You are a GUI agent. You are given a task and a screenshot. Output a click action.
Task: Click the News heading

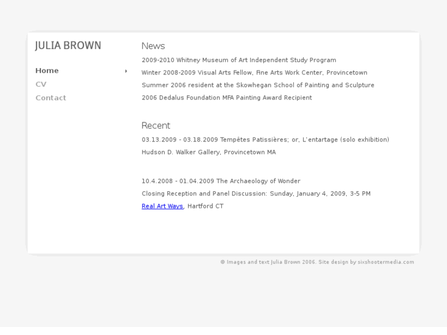click(153, 46)
